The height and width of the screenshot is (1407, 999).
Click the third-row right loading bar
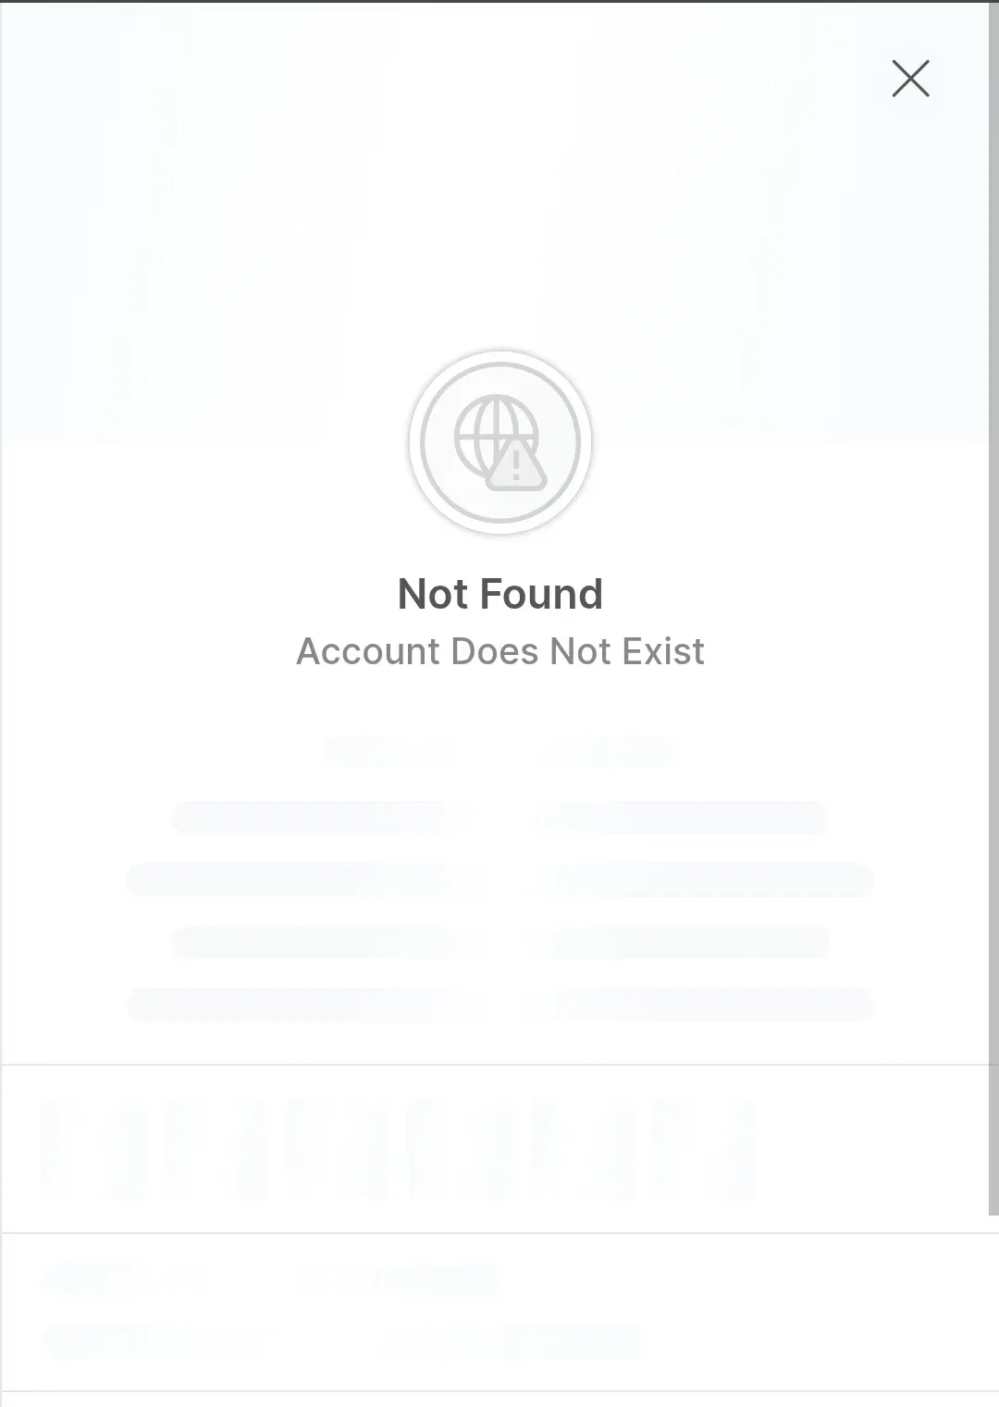click(689, 942)
